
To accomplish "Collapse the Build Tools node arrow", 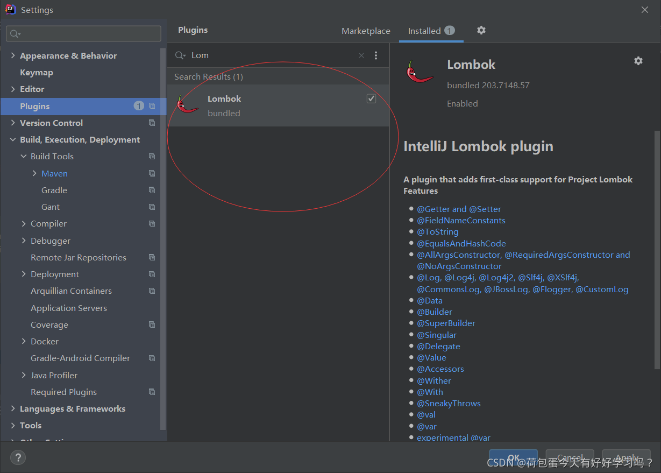I will [24, 156].
